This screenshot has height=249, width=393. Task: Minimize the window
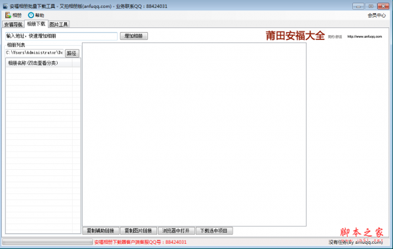(358, 6)
